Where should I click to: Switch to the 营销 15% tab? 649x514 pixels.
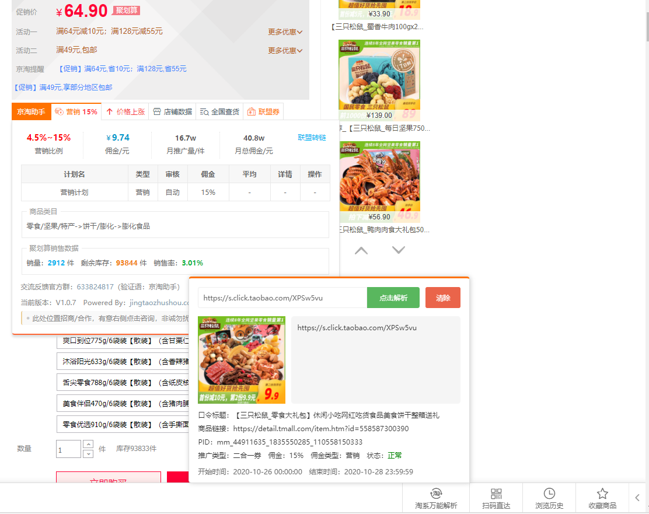coord(76,112)
